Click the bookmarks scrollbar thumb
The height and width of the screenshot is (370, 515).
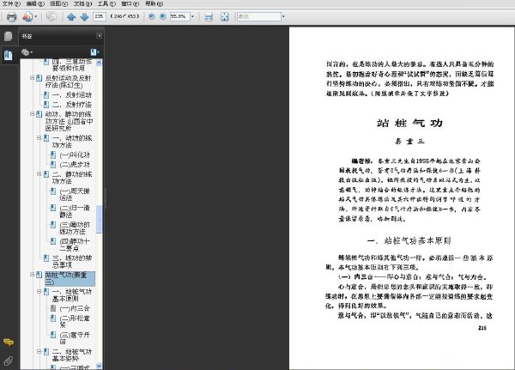click(x=99, y=219)
